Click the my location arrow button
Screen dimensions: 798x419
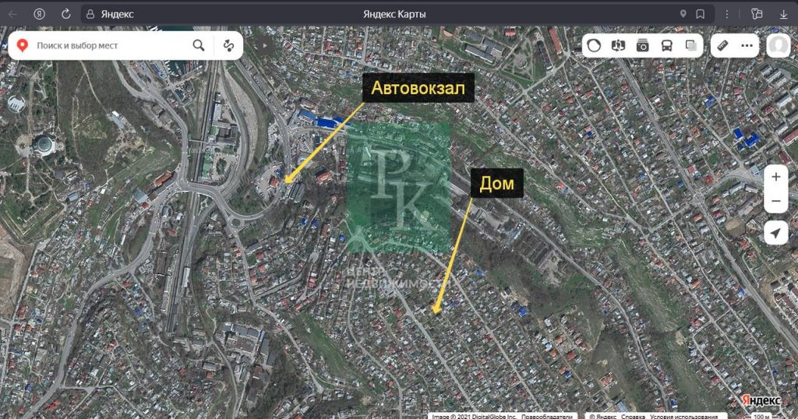click(x=776, y=233)
